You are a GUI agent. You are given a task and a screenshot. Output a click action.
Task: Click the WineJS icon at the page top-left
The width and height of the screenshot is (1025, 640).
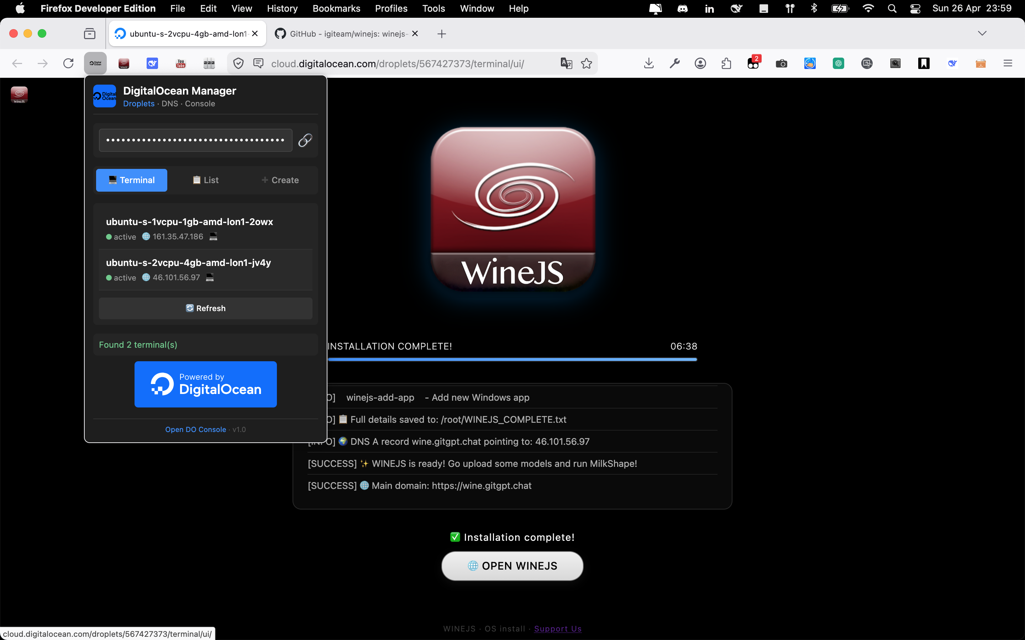point(19,94)
